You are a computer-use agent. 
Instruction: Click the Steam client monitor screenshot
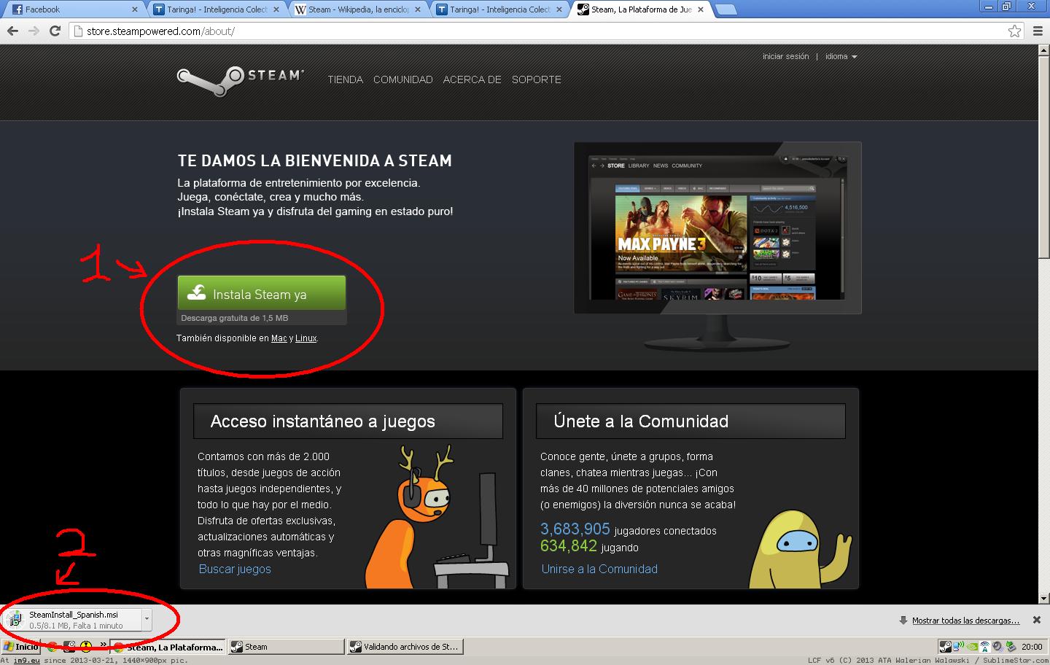(x=717, y=227)
